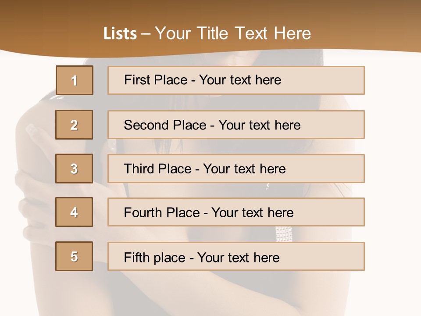This screenshot has height=316, width=421.
Task: Select the number 2 box
Action: [x=74, y=125]
